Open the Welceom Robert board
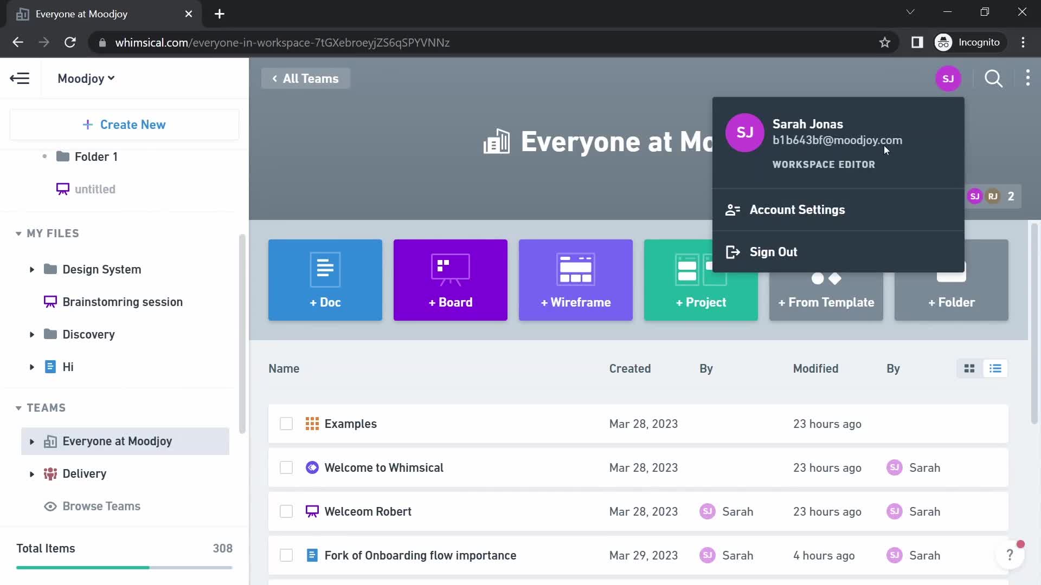This screenshot has width=1041, height=585. 368,511
